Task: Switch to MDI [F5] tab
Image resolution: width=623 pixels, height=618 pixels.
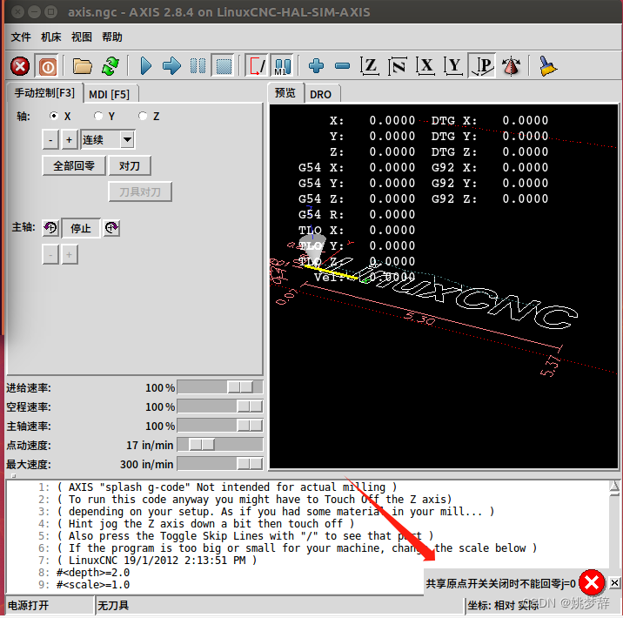Action: 110,94
